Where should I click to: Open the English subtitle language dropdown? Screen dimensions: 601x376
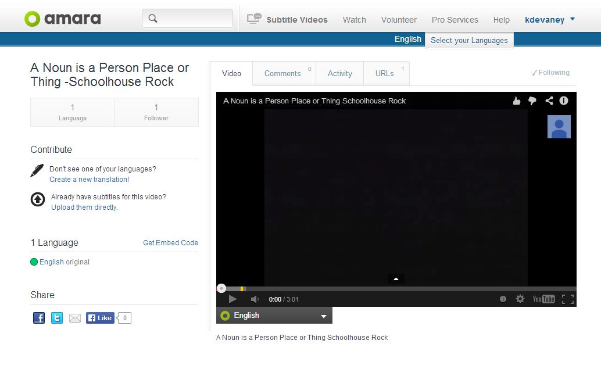[274, 316]
